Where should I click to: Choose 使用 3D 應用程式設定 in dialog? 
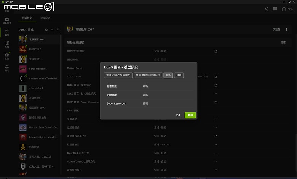(x=148, y=75)
